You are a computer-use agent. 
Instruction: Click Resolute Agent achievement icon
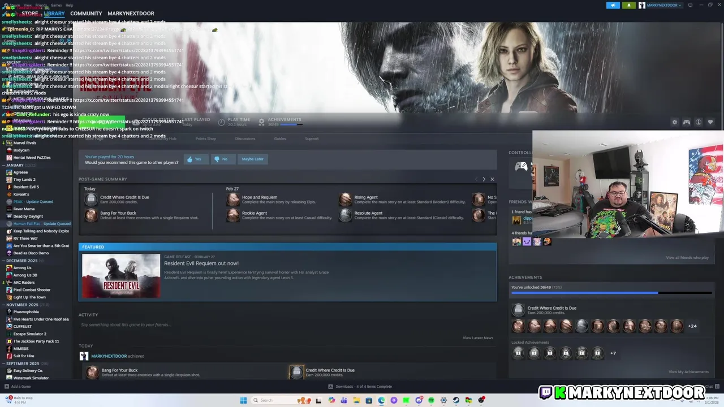click(x=345, y=215)
